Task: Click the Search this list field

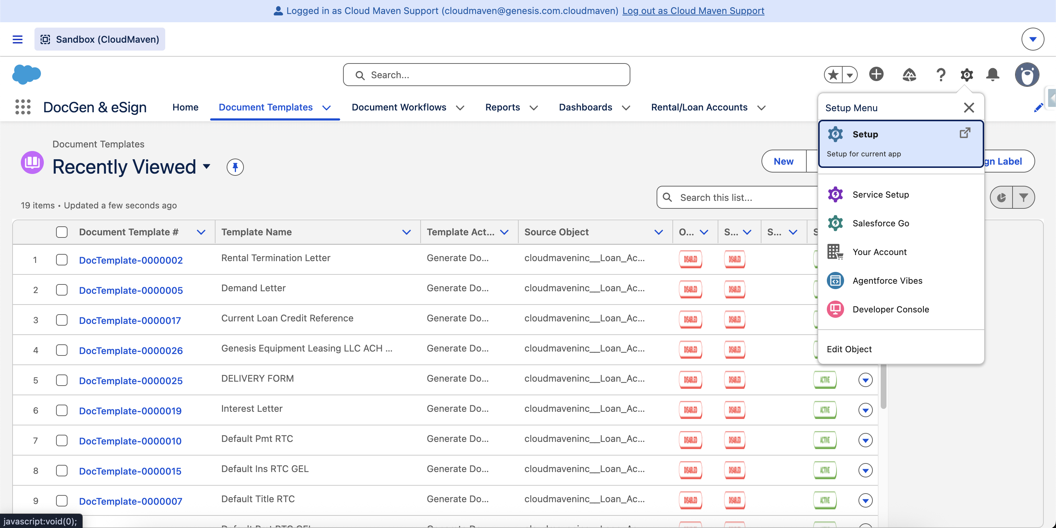Action: pos(738,197)
